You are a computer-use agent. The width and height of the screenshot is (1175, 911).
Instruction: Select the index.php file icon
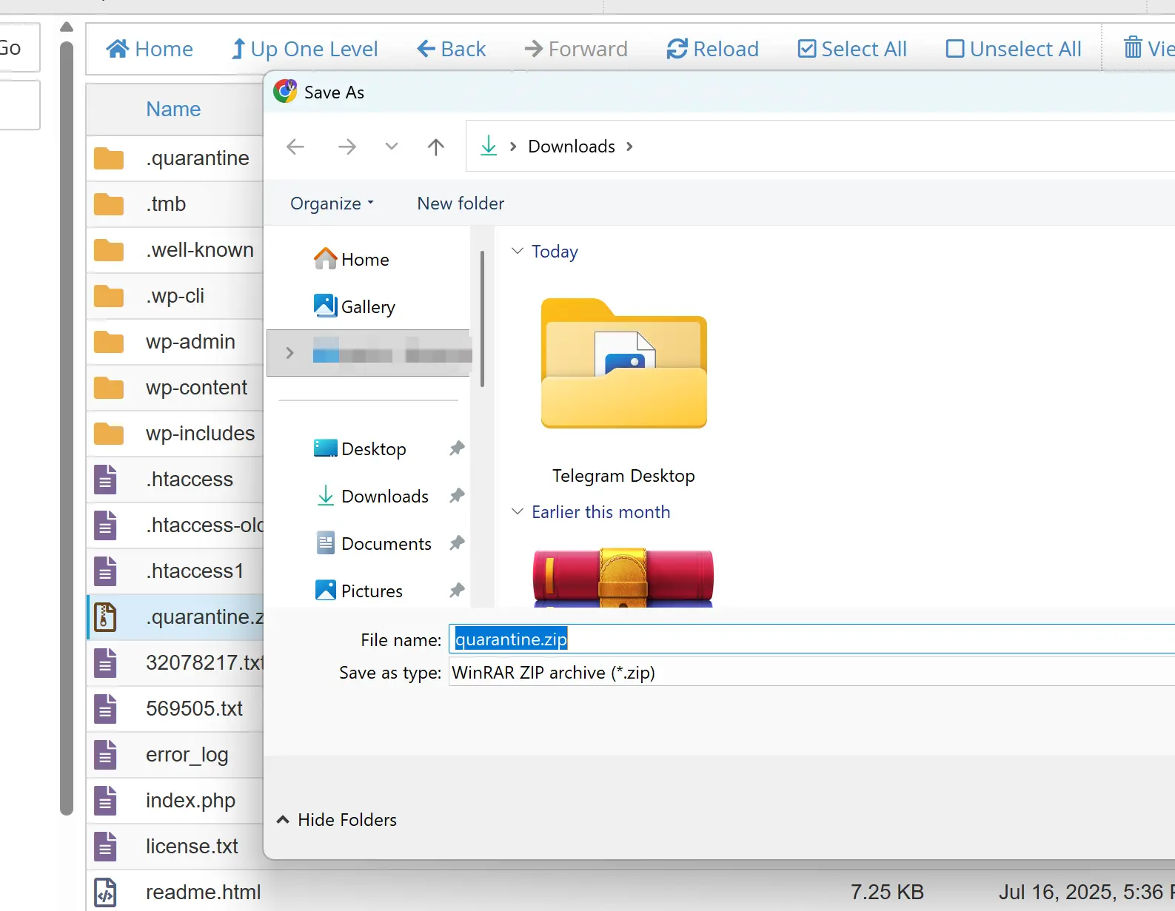[x=106, y=801]
